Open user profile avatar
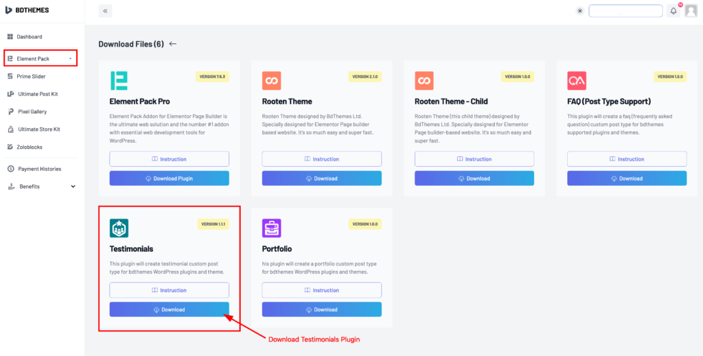Screen dimensions: 703x356 691,11
